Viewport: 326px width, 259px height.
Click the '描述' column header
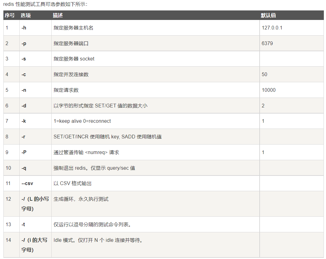(58, 15)
